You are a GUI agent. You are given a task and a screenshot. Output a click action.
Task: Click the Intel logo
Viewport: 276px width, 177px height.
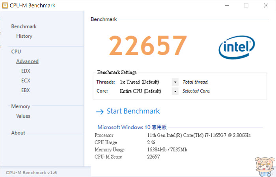[237, 47]
